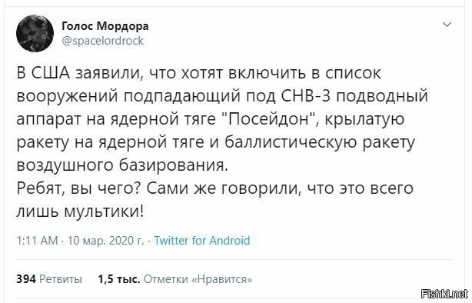Click the tweet text about СНВ-3

click(x=222, y=142)
